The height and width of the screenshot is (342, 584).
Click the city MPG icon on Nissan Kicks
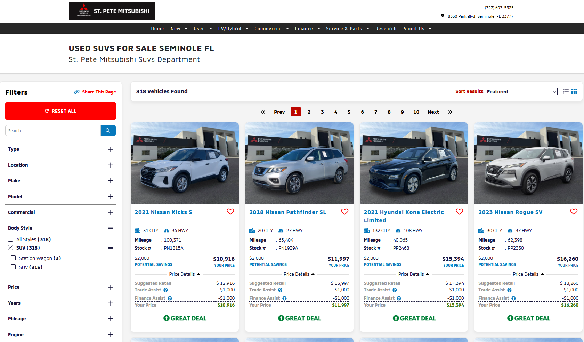138,230
